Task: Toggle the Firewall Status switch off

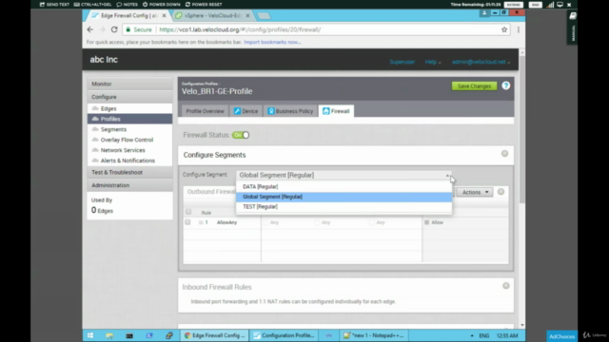Action: coord(241,135)
